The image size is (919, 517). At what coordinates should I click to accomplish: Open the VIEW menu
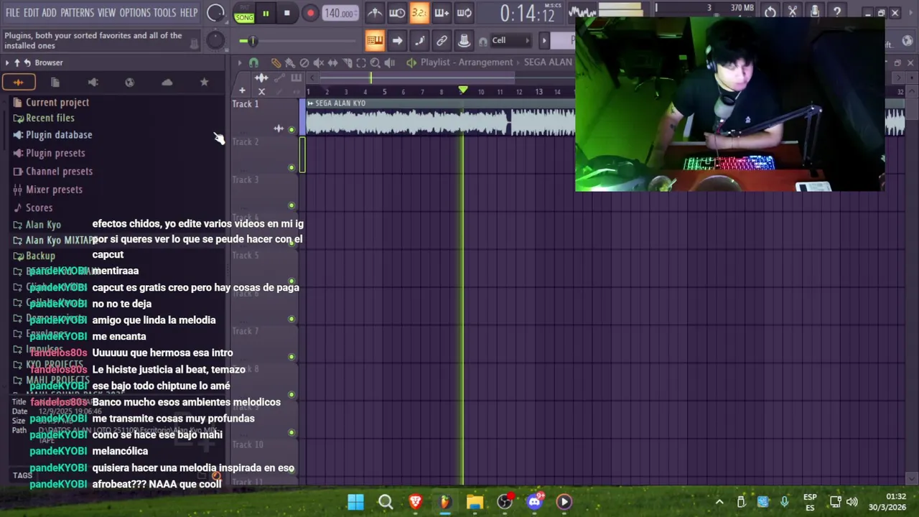(106, 13)
